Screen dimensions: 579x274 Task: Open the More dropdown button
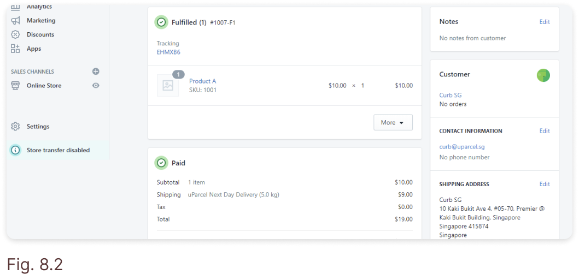(x=393, y=122)
